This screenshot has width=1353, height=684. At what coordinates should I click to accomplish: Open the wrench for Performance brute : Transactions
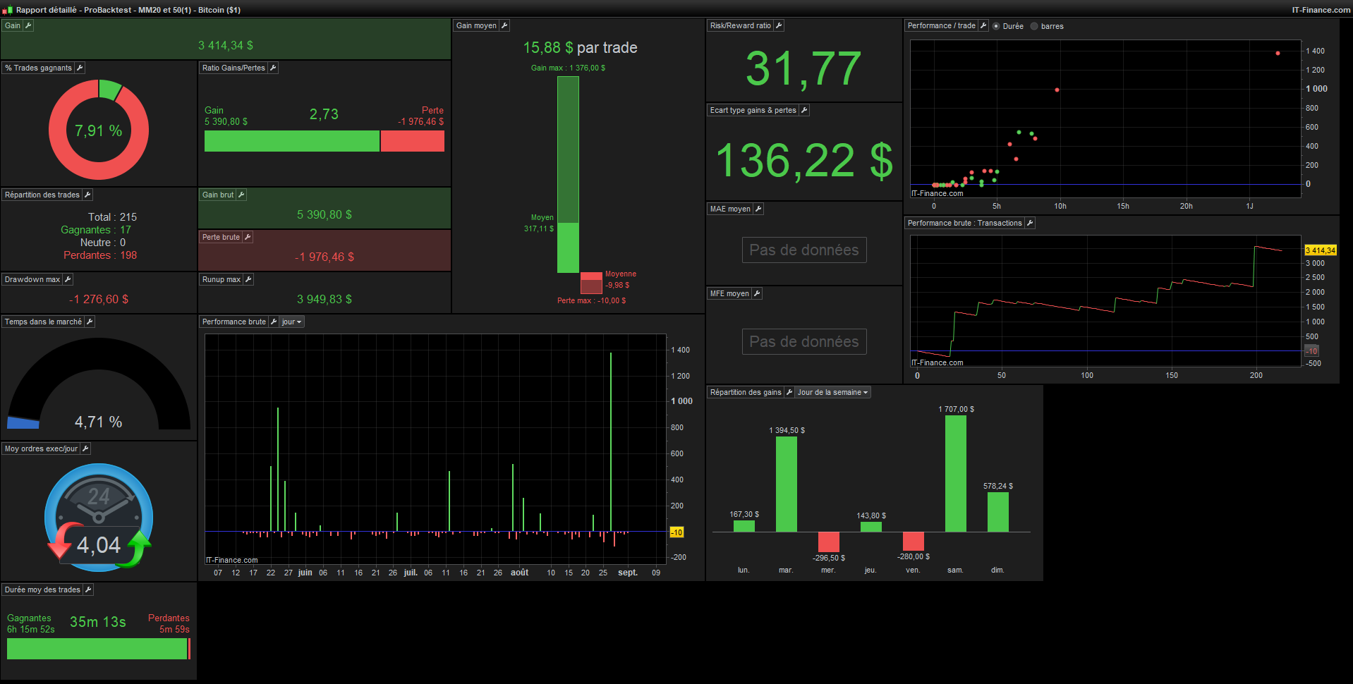[1030, 223]
